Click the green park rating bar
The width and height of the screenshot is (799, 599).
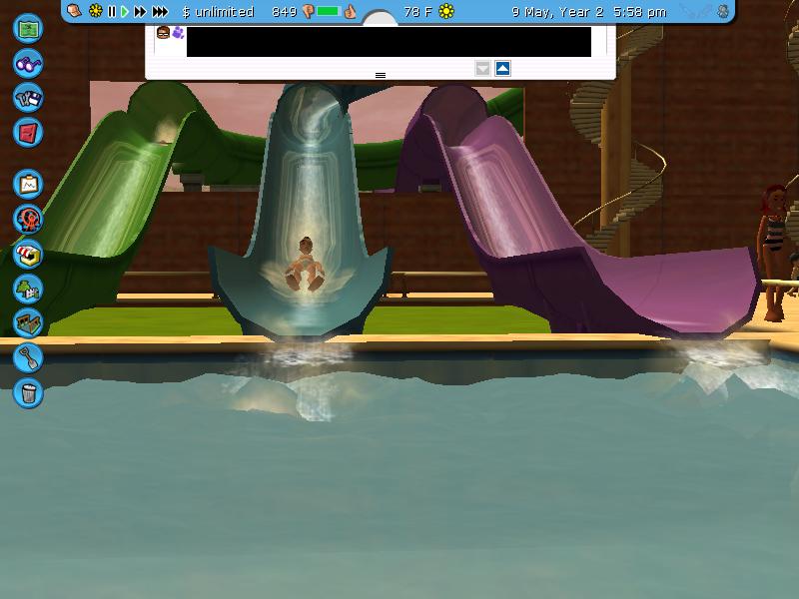(x=328, y=11)
